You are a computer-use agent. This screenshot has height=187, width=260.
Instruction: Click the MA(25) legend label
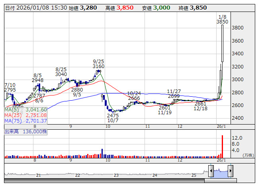[26, 115]
